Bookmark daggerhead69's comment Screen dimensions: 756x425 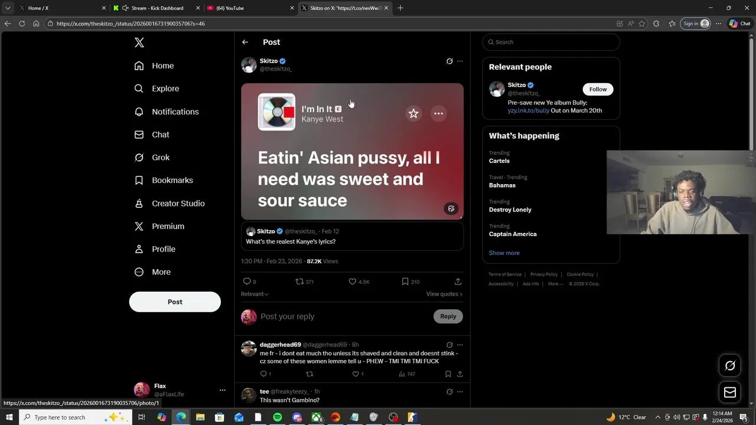point(448,374)
